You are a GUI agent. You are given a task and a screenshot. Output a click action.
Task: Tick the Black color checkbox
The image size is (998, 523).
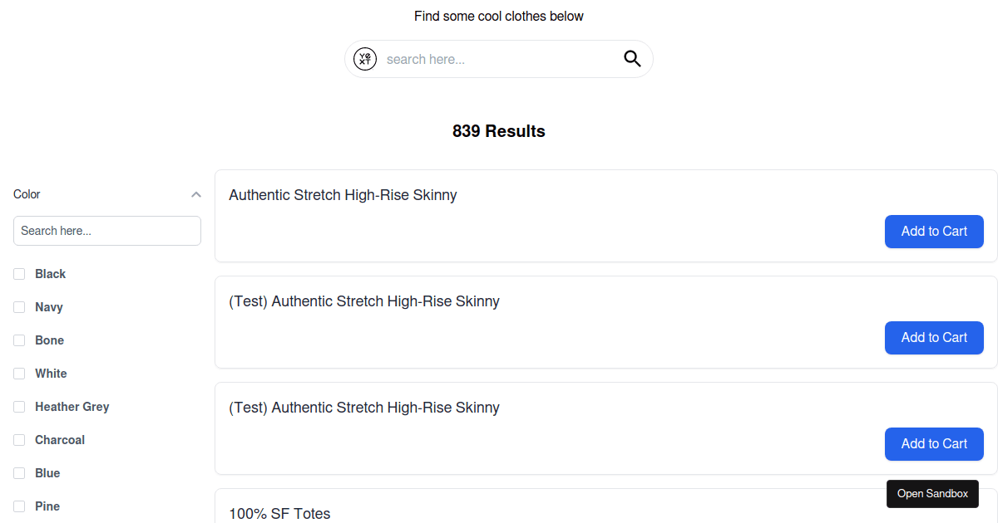(x=19, y=274)
